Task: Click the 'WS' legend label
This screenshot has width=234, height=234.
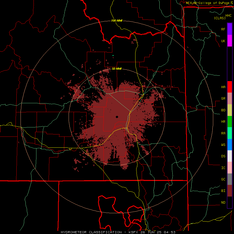Action: (x=223, y=145)
